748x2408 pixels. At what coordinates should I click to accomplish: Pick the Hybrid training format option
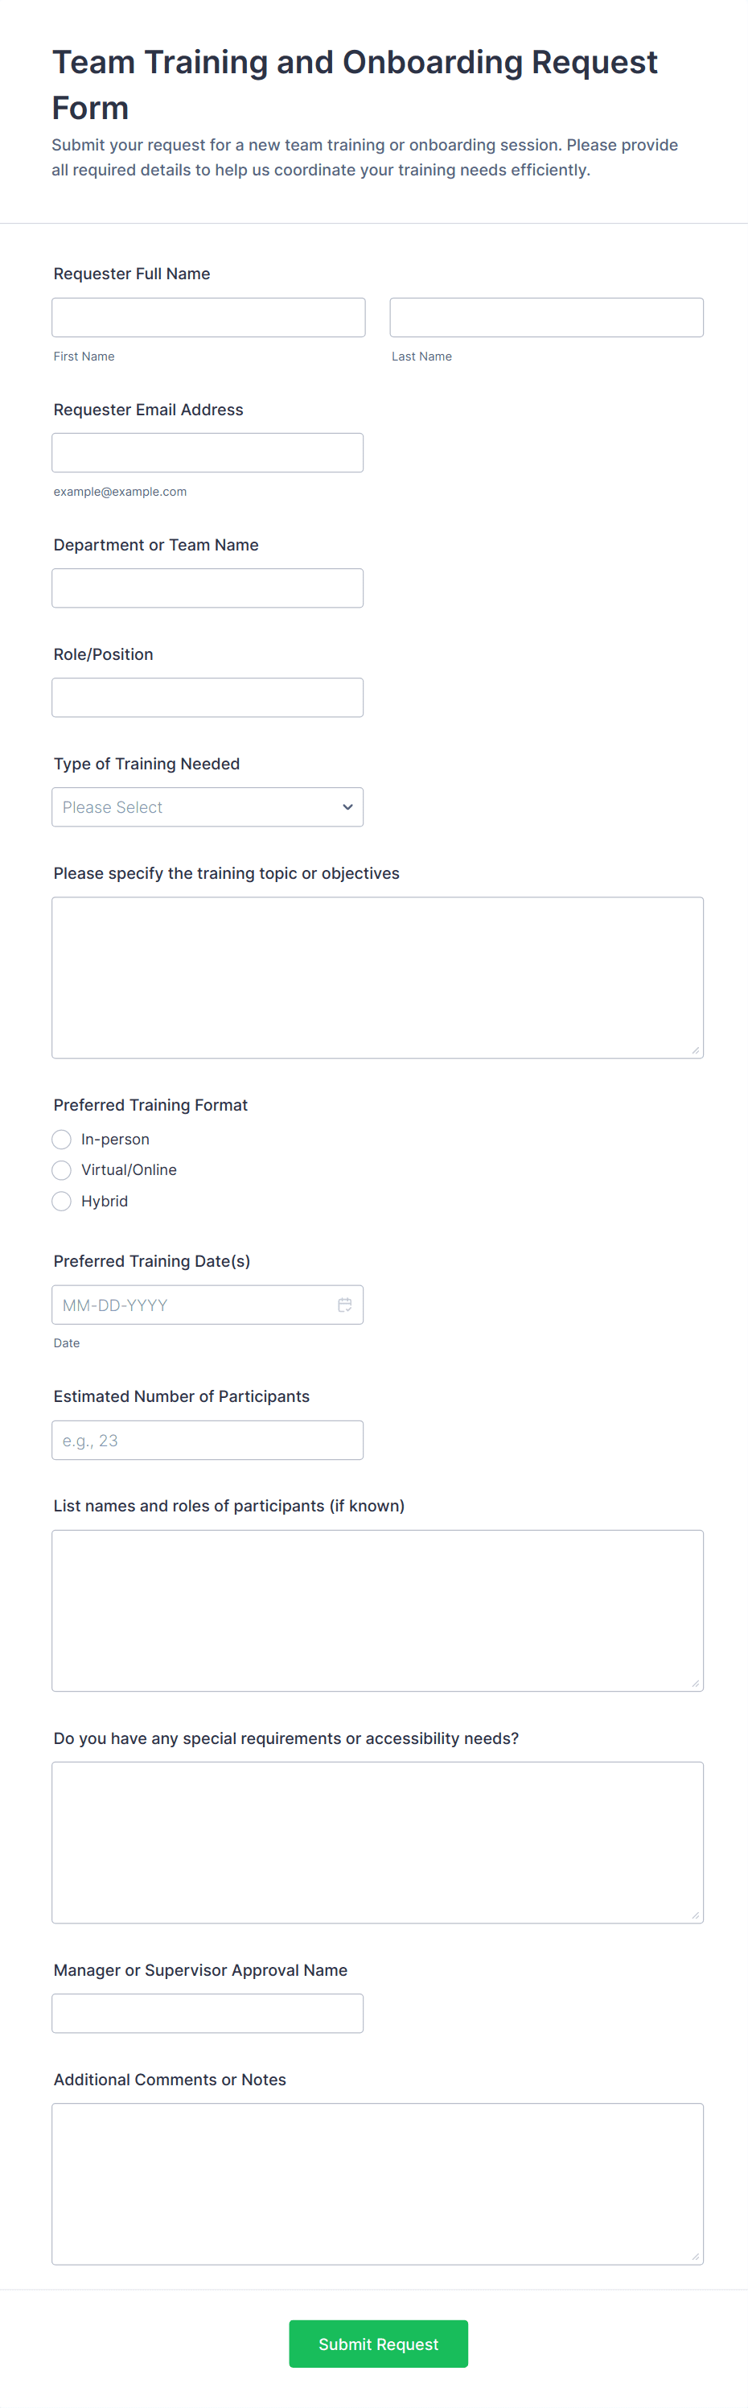(62, 1202)
